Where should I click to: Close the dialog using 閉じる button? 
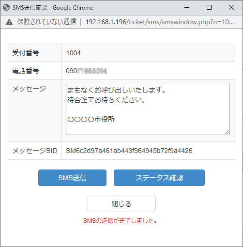pyautogui.click(x=121, y=204)
